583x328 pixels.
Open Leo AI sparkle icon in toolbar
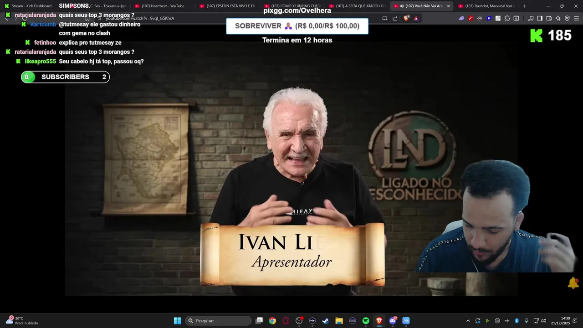558,18
